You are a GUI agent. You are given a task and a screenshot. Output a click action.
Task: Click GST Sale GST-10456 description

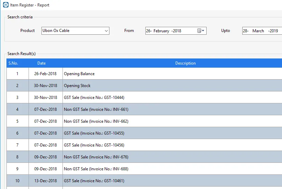(x=94, y=145)
